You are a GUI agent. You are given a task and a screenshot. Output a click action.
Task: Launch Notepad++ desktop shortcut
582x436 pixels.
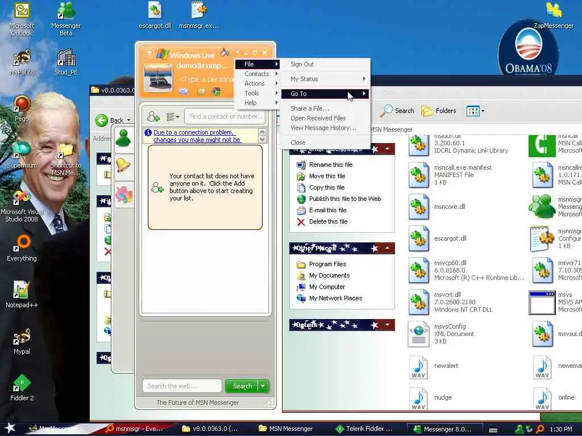tap(22, 295)
